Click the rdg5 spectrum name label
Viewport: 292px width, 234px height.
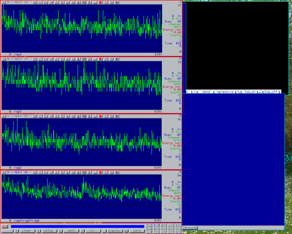click(x=18, y=112)
